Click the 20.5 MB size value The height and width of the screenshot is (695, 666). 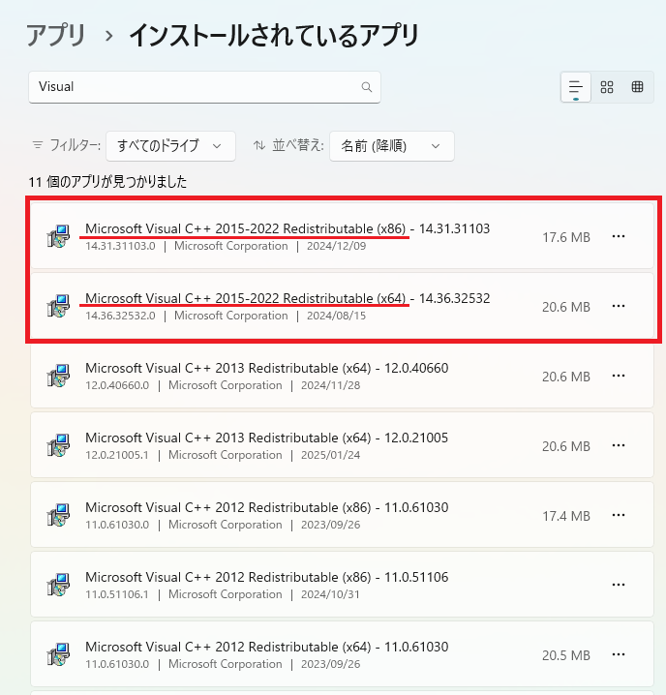click(566, 655)
